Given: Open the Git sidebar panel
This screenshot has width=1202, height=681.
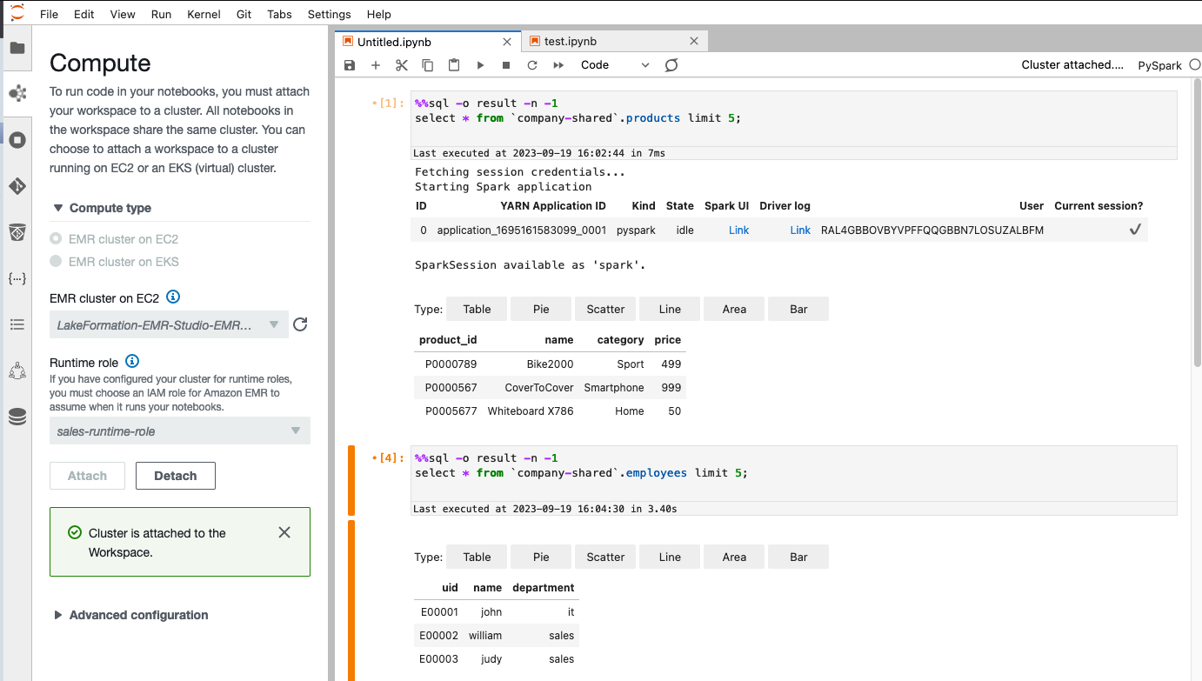Looking at the screenshot, I should pos(17,185).
